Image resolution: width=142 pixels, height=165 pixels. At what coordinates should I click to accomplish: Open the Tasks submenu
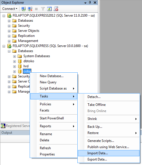(54, 96)
